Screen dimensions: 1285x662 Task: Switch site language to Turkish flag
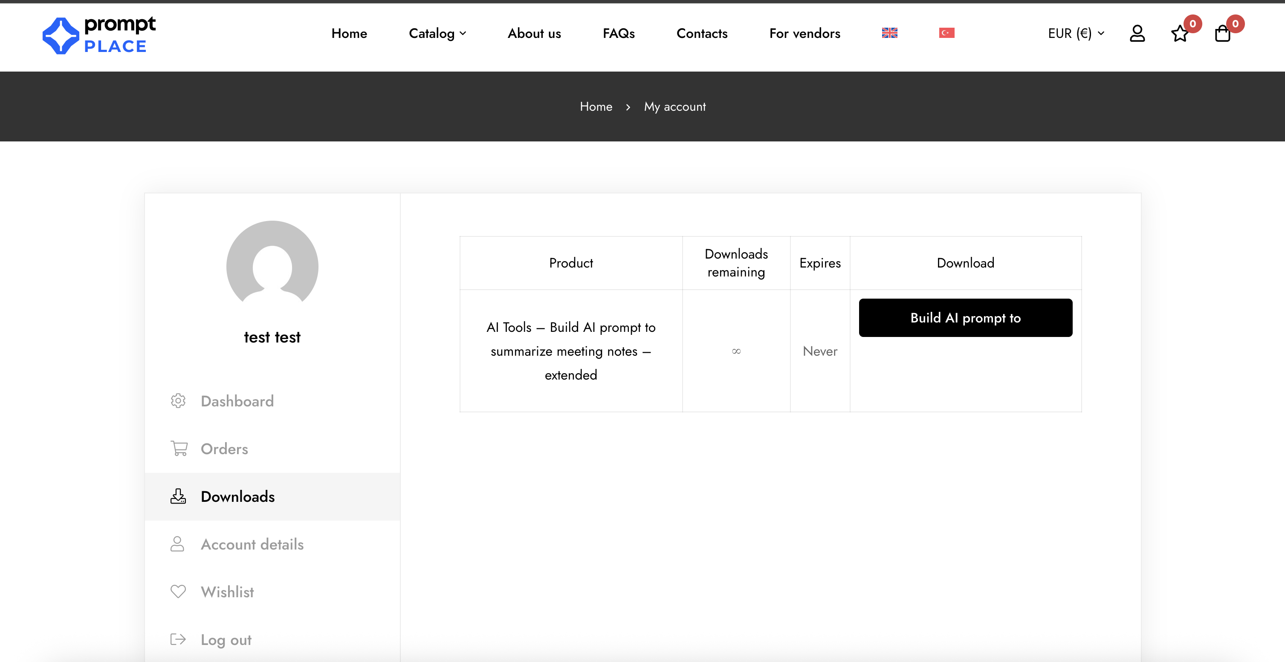(946, 33)
